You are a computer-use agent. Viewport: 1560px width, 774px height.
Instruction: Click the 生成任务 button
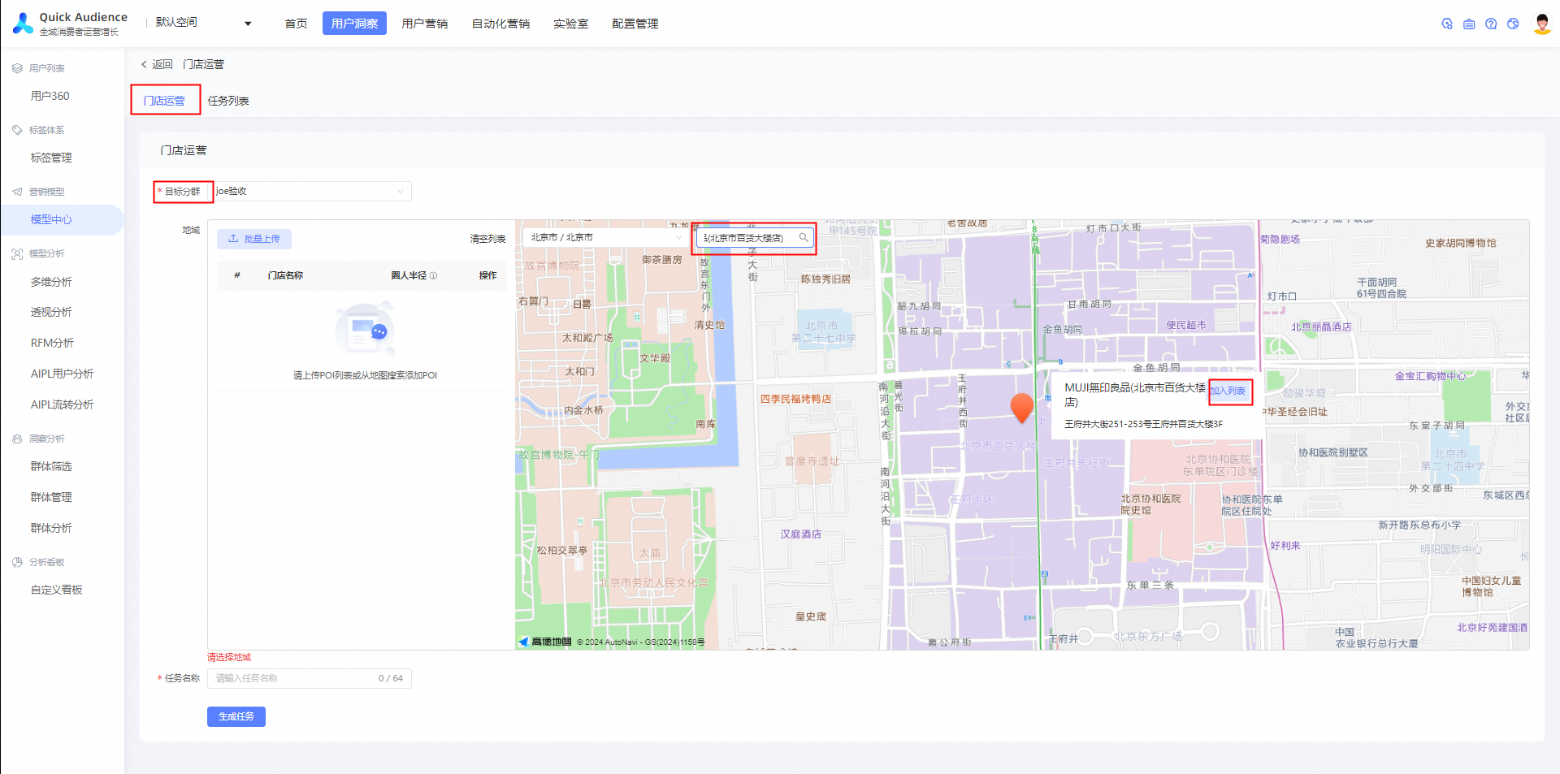[x=236, y=716]
